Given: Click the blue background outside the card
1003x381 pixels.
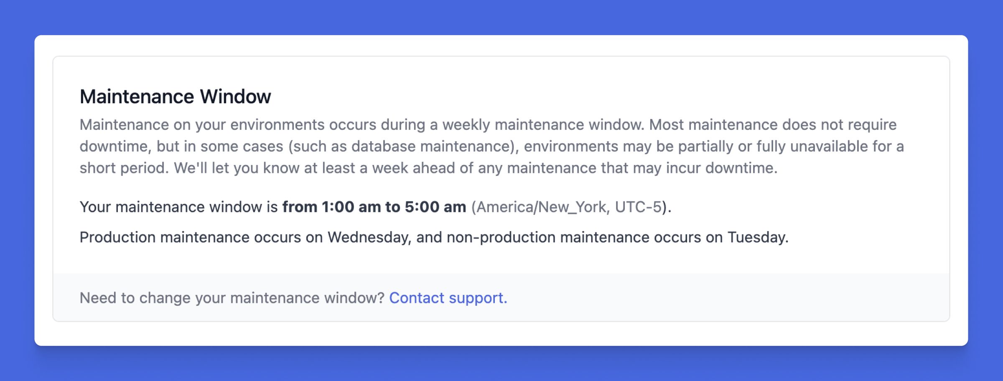Looking at the screenshot, I should [501, 17].
